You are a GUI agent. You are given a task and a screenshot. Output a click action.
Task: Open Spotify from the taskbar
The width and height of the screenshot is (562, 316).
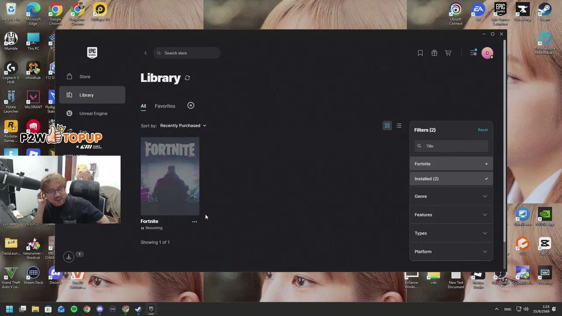pos(74,309)
